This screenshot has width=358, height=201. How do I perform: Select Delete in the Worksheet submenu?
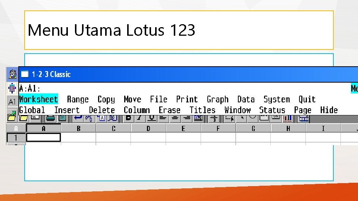(x=102, y=110)
